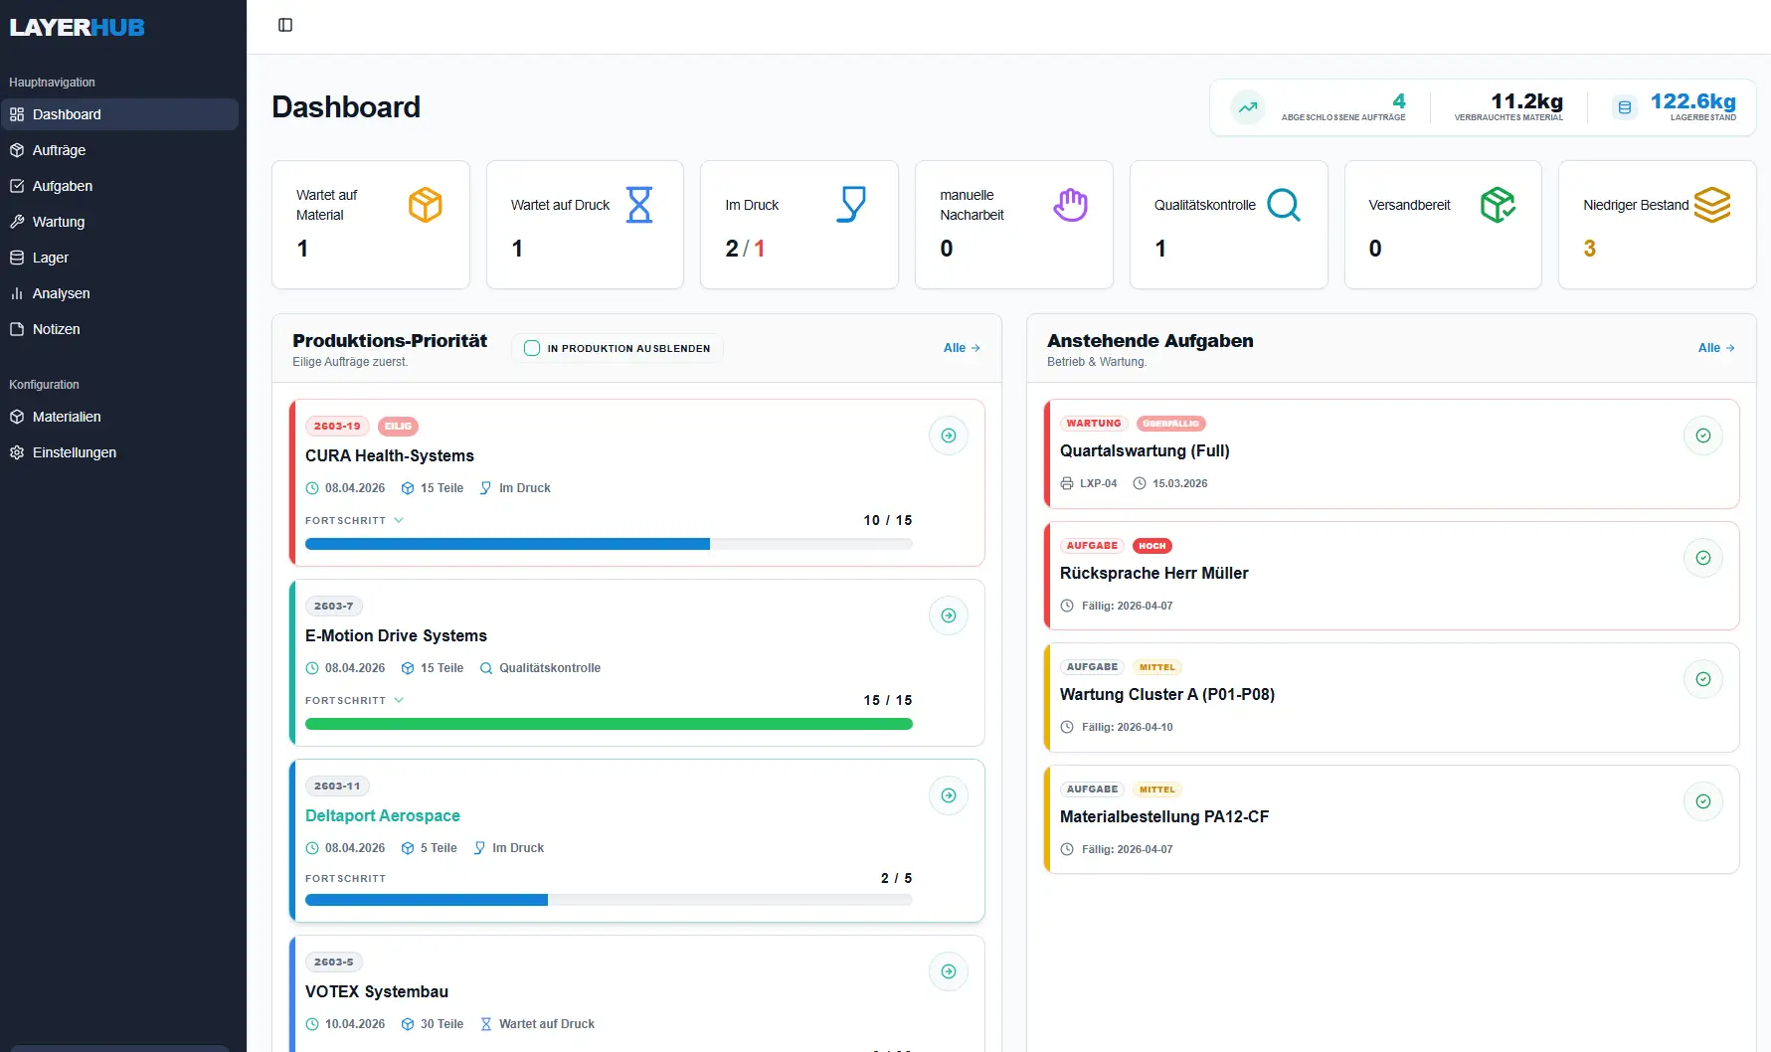Open the Deltaport Aerospace order title
The image size is (1771, 1052).
click(x=383, y=815)
